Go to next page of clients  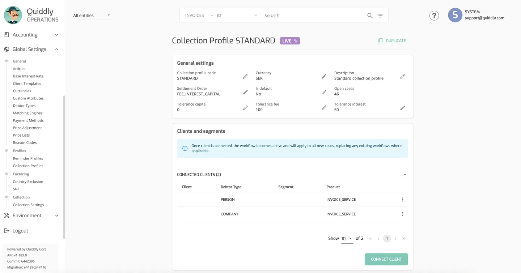[x=395, y=239]
